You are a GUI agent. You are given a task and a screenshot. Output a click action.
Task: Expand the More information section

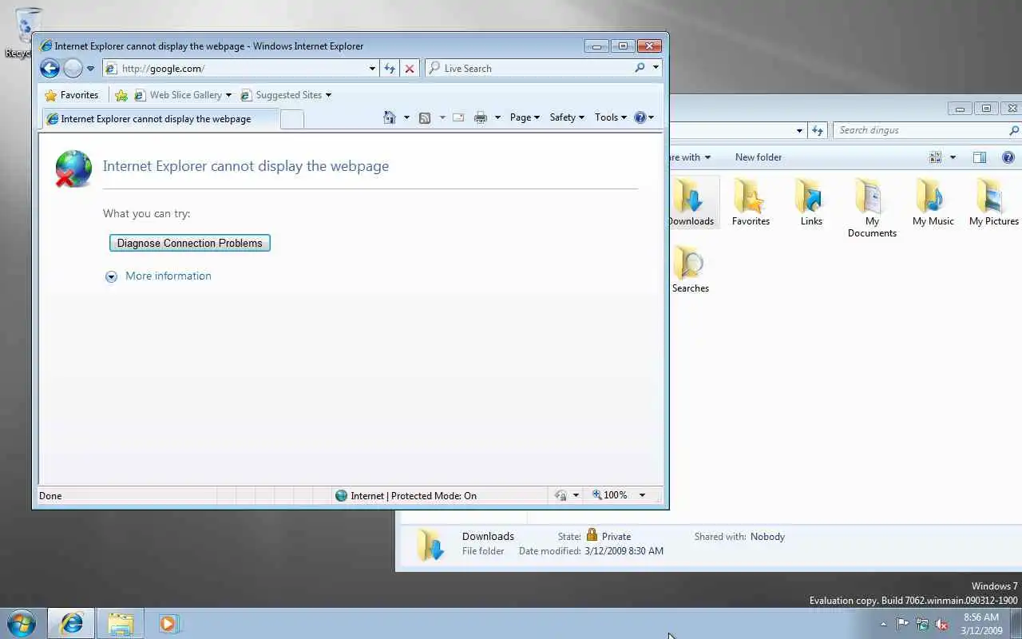[111, 276]
